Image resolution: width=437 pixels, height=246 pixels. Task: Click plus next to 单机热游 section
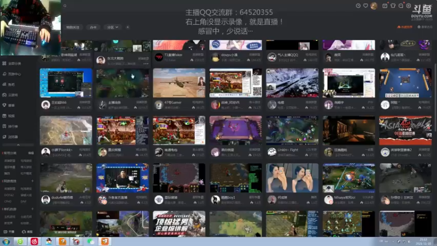click(32, 209)
